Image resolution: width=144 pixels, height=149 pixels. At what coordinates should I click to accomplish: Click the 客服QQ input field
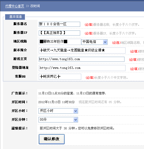(60, 77)
